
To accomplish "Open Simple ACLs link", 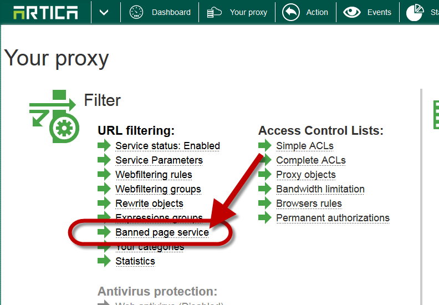I will pyautogui.click(x=305, y=146).
